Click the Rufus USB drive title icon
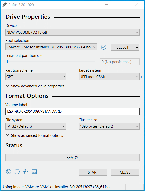The image size is (145, 191). [x=5, y=5]
